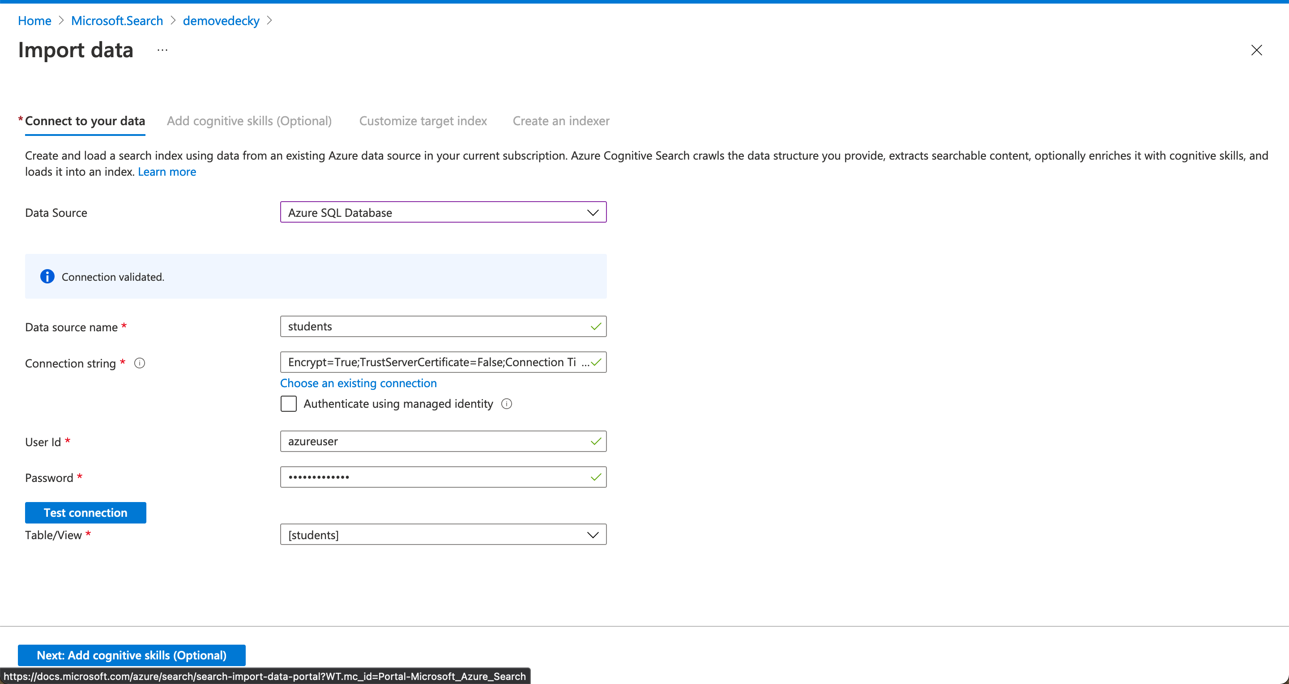Click Next: Add cognitive skills button

[132, 655]
